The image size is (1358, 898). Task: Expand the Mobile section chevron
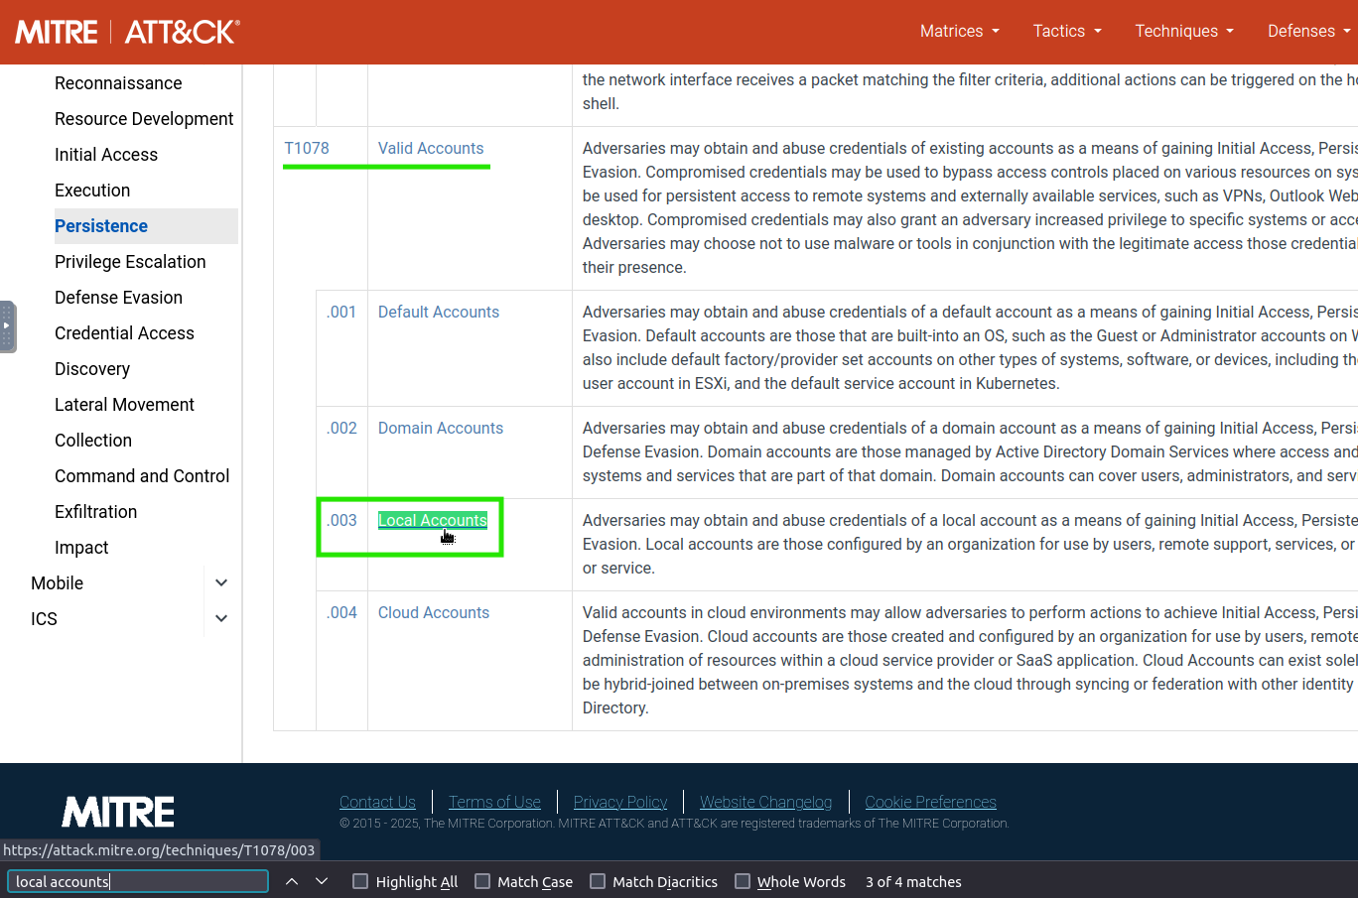(221, 583)
